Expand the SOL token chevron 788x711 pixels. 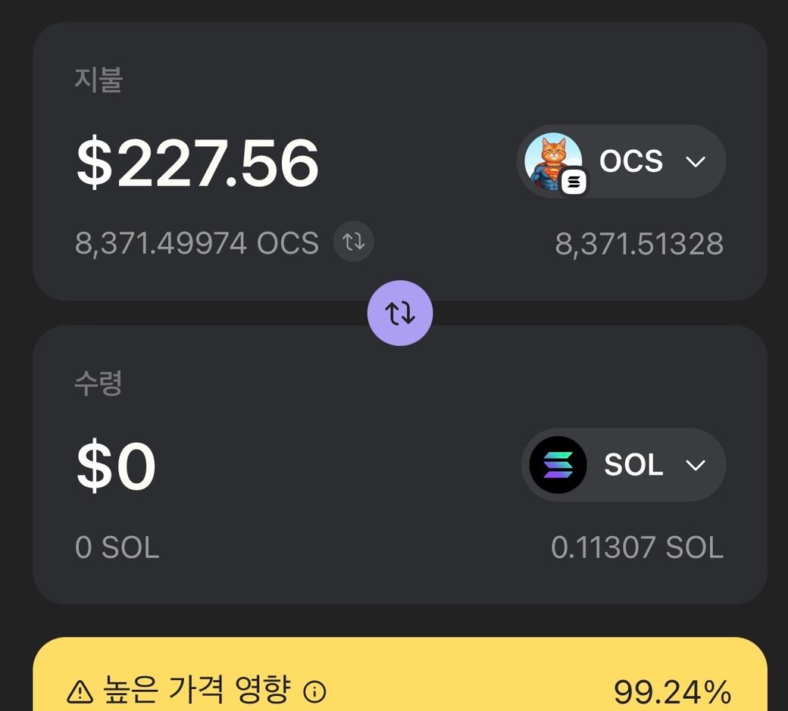[695, 465]
